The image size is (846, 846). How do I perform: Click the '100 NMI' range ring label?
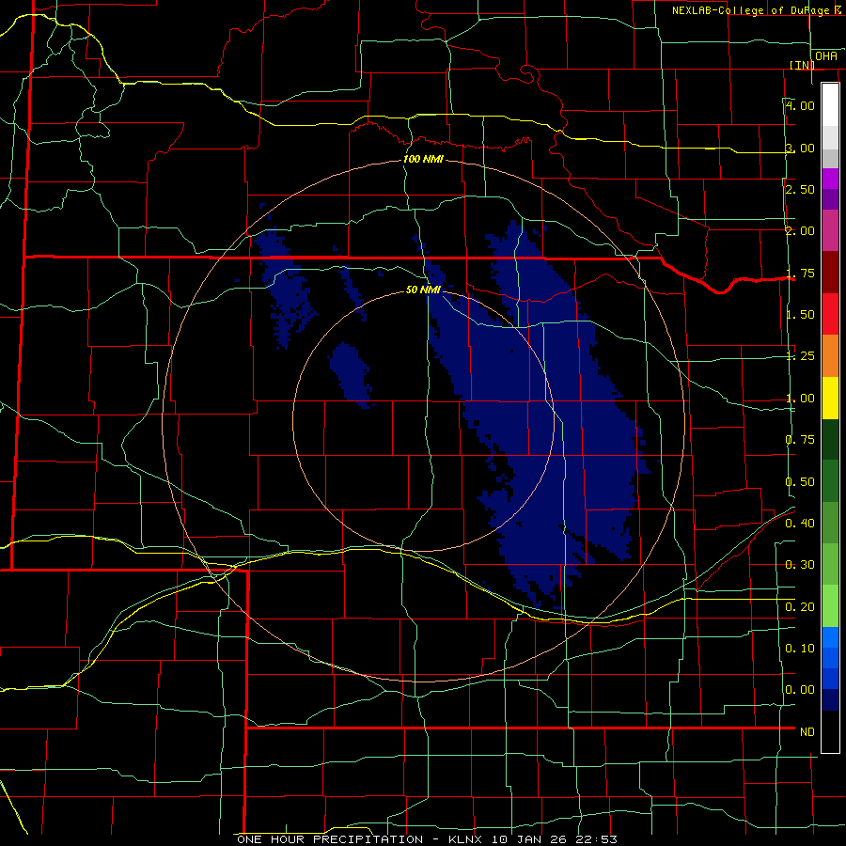tap(423, 159)
